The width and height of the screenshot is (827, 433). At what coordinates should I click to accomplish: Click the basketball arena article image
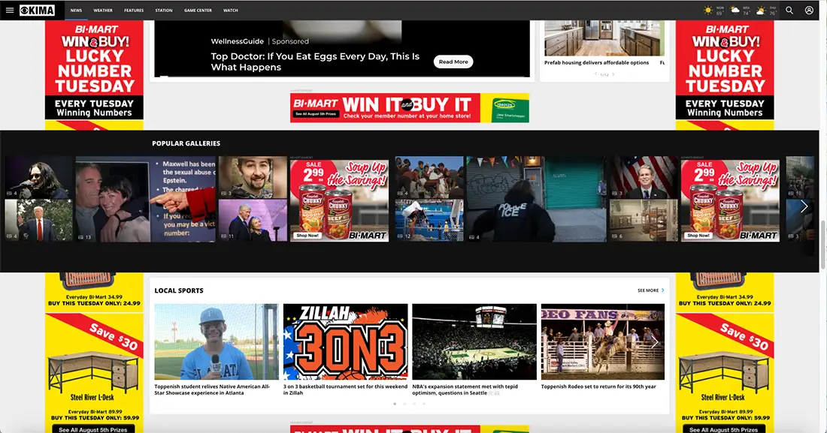(x=474, y=341)
